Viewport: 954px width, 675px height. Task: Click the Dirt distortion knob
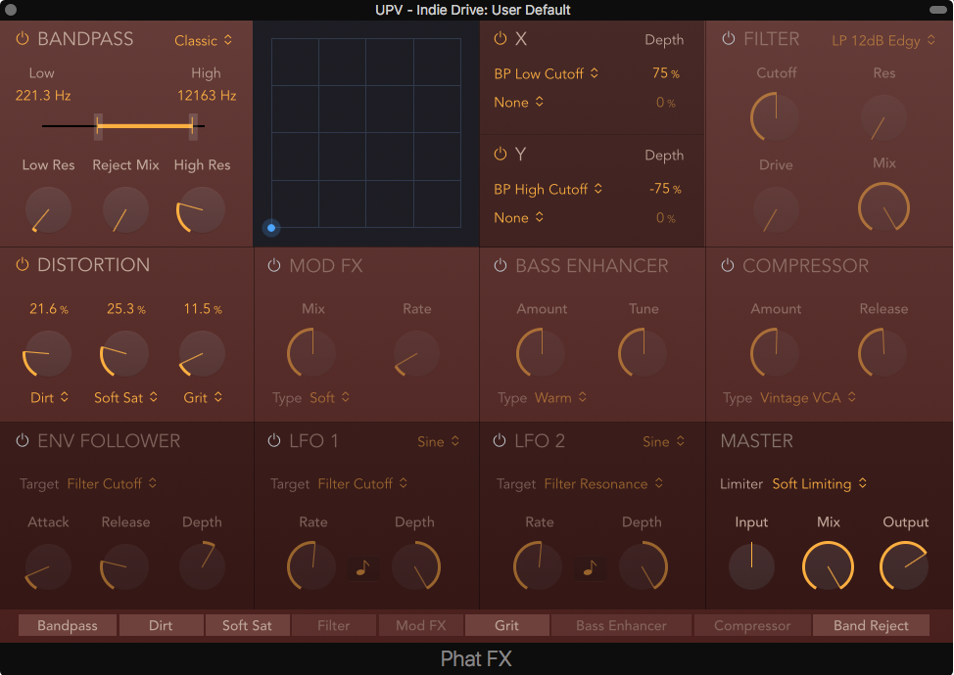[47, 353]
